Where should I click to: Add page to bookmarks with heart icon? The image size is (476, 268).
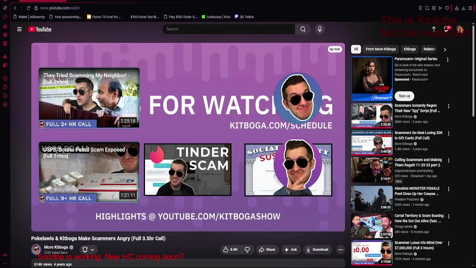[447, 8]
